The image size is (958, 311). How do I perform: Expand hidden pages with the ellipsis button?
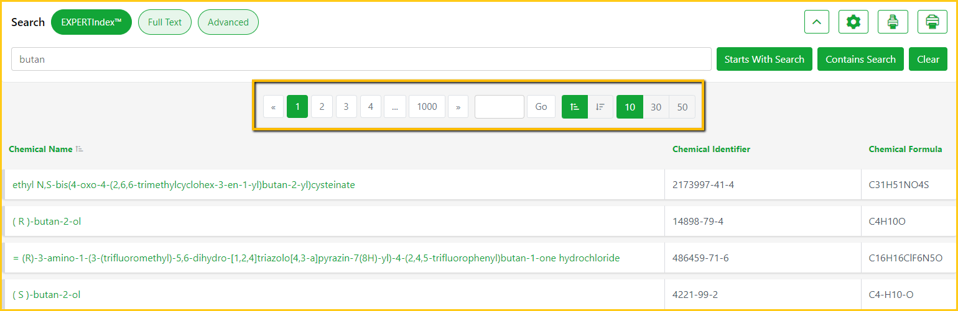pos(394,107)
